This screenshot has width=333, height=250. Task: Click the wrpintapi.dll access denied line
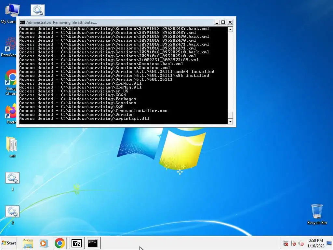[x=84, y=118]
